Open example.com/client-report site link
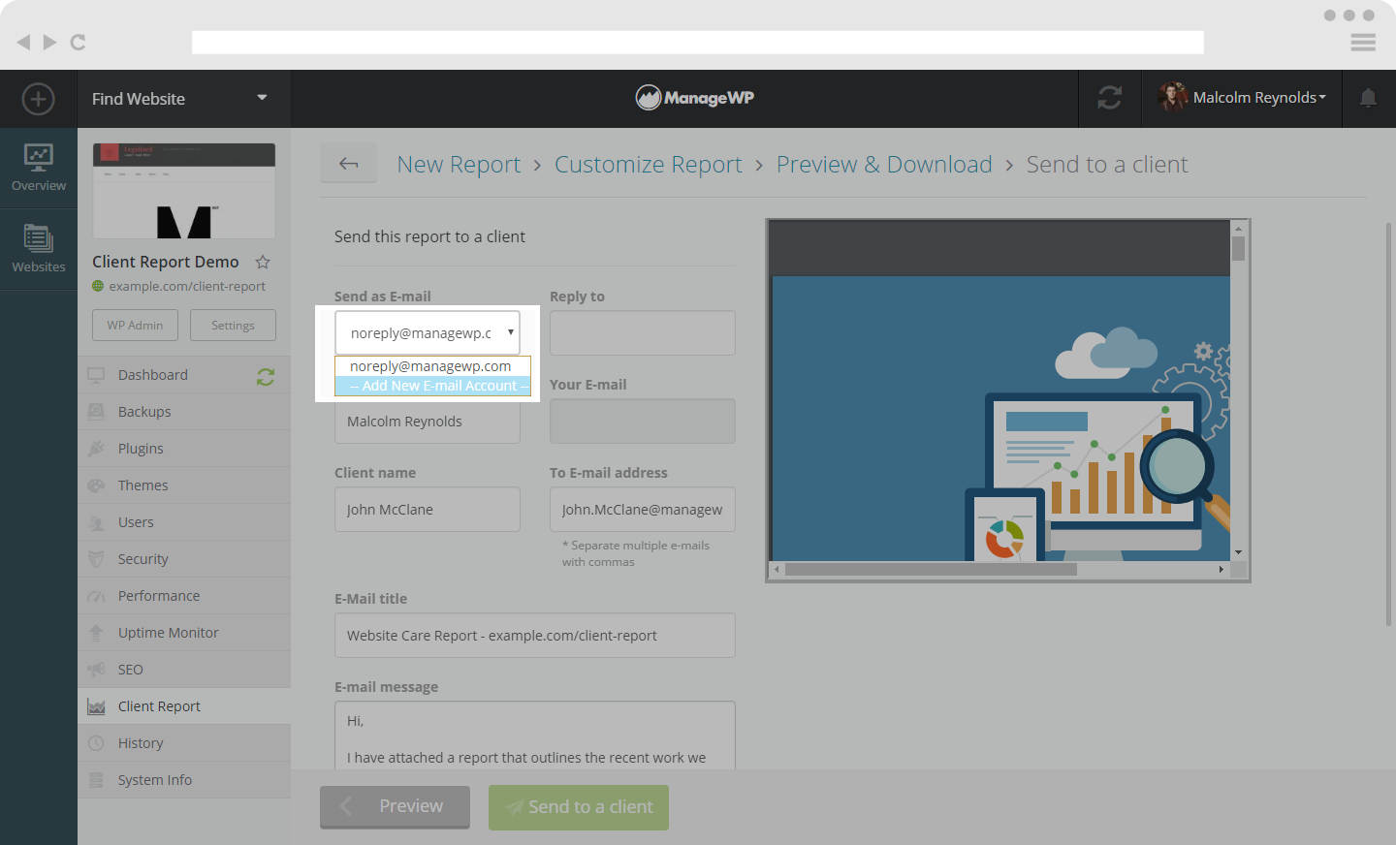 [x=187, y=287]
